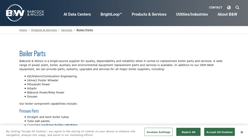Open the AI Data Centers menu
248x139 pixels.
[x=77, y=14]
